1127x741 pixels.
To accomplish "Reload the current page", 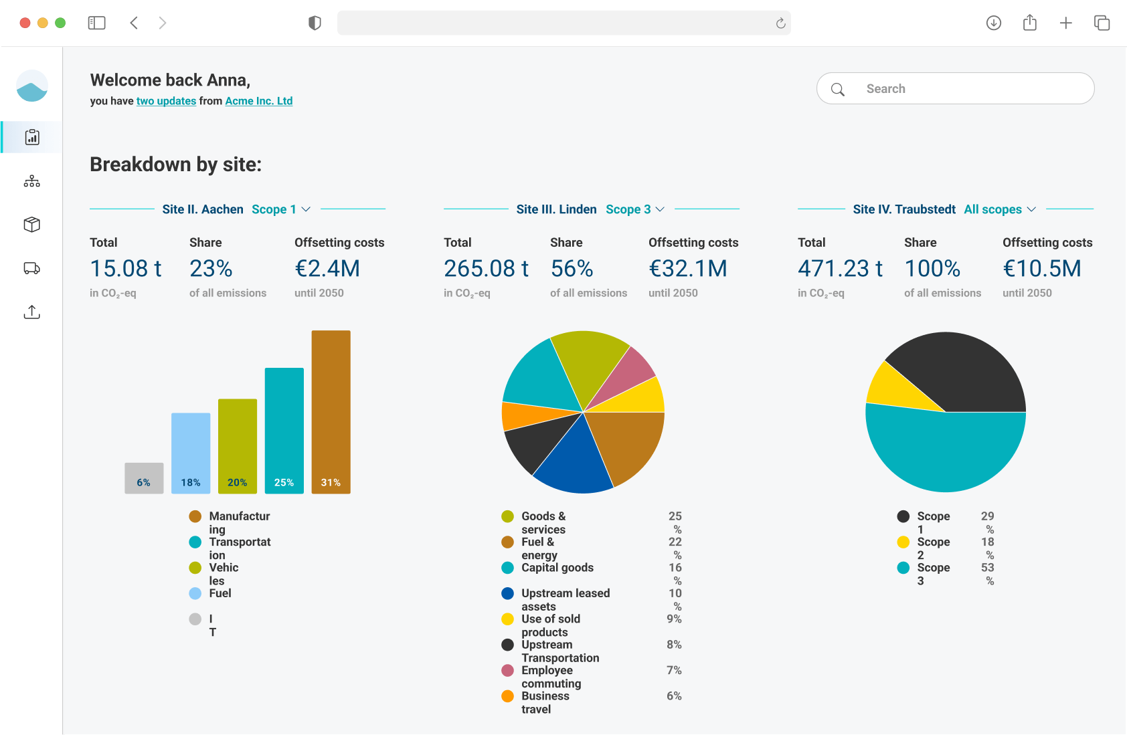I will 780,23.
